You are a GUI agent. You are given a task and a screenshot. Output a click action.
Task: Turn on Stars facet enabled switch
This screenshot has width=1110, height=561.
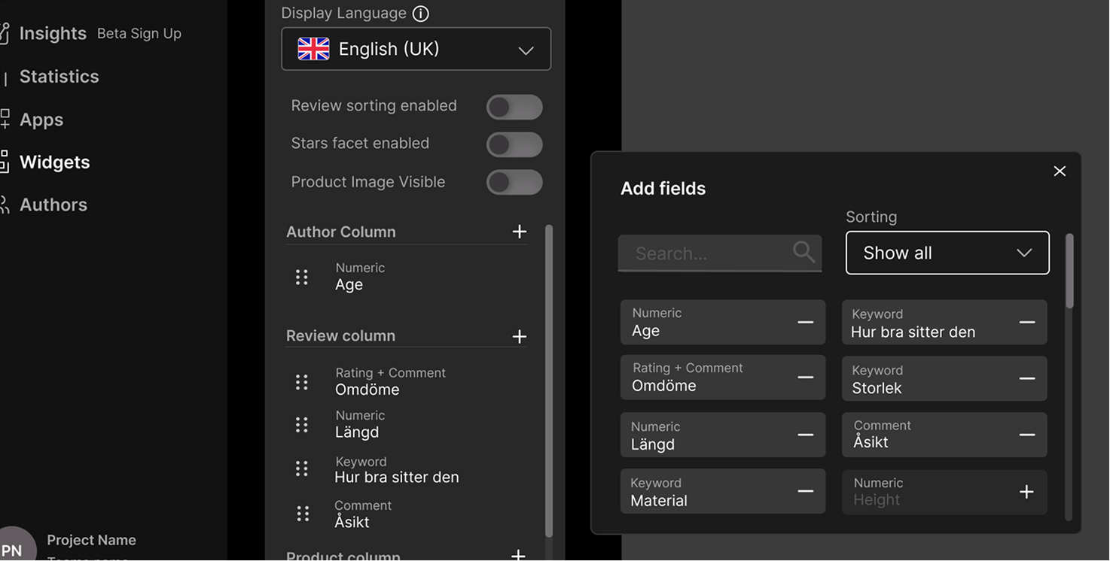tap(514, 144)
